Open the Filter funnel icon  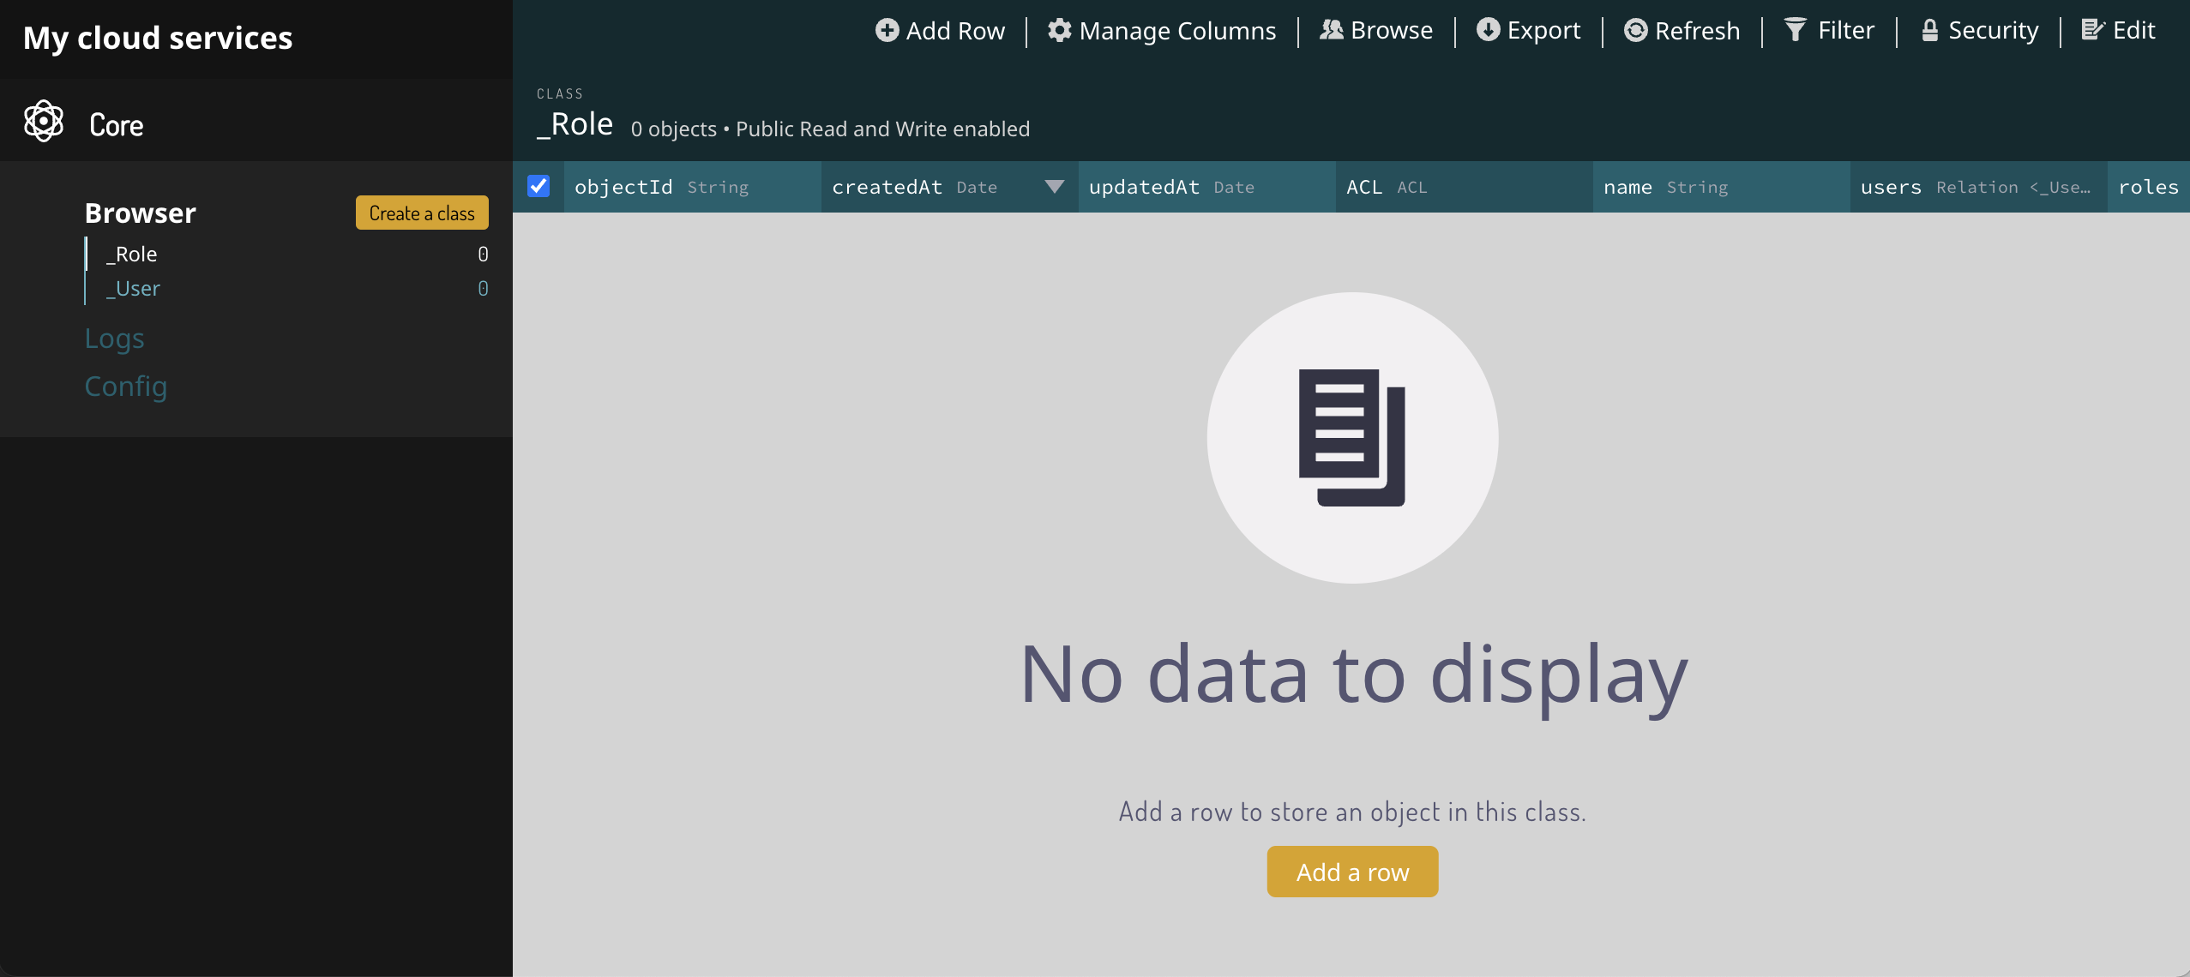1796,30
